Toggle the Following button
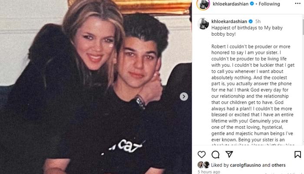Image resolution: width=304 pixels, height=174 pixels. [x=269, y=4]
